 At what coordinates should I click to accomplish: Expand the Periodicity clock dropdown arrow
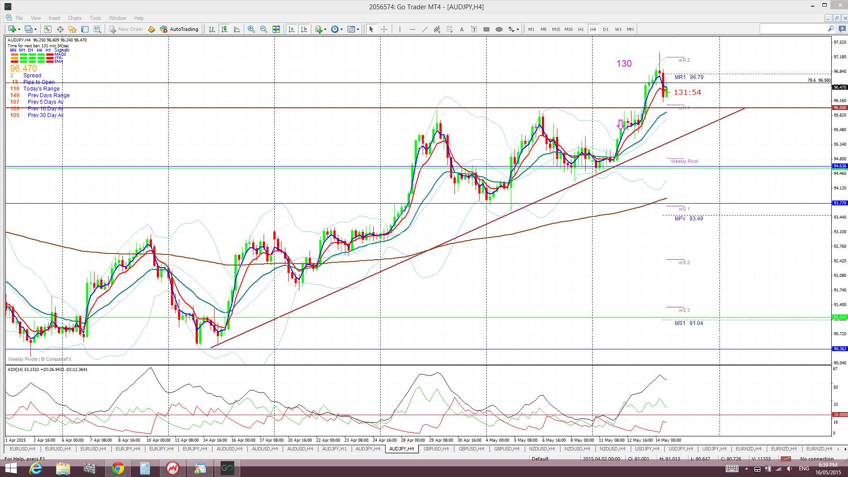click(341, 29)
